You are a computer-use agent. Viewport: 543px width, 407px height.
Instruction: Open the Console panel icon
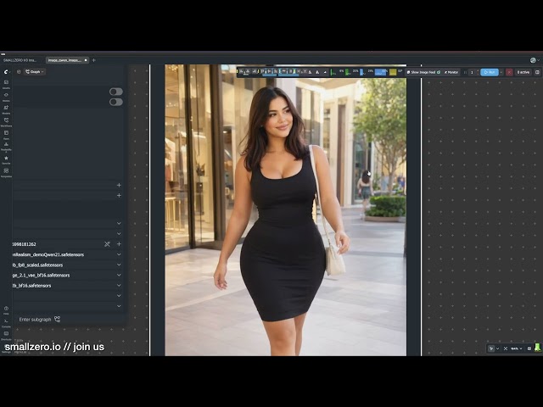(x=6, y=322)
